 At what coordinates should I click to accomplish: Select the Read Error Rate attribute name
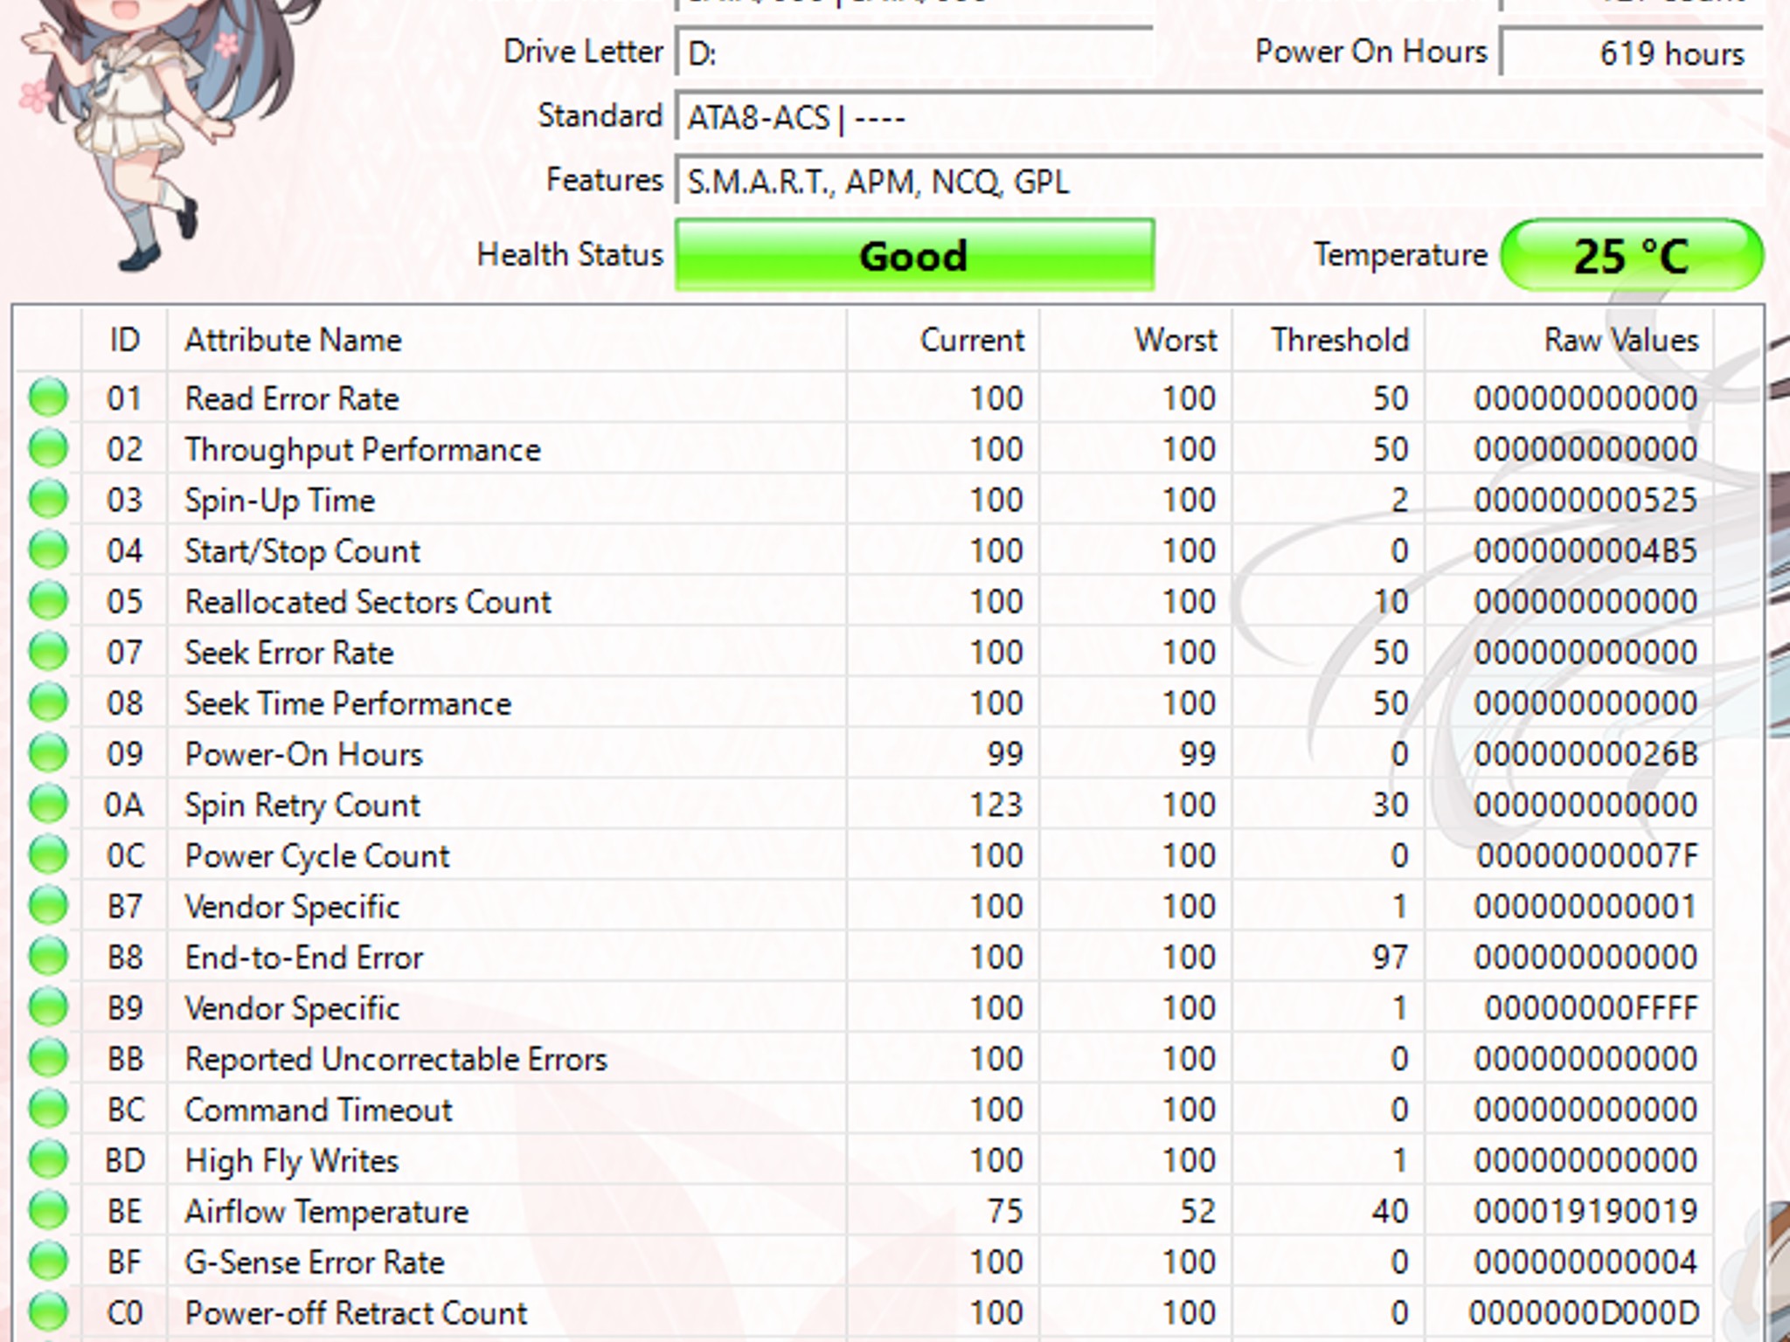292,398
